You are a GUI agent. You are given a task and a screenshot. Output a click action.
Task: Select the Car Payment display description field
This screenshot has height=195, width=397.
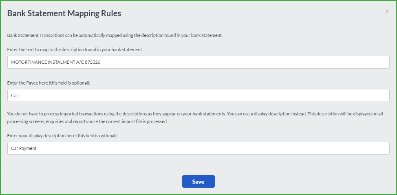(198, 148)
